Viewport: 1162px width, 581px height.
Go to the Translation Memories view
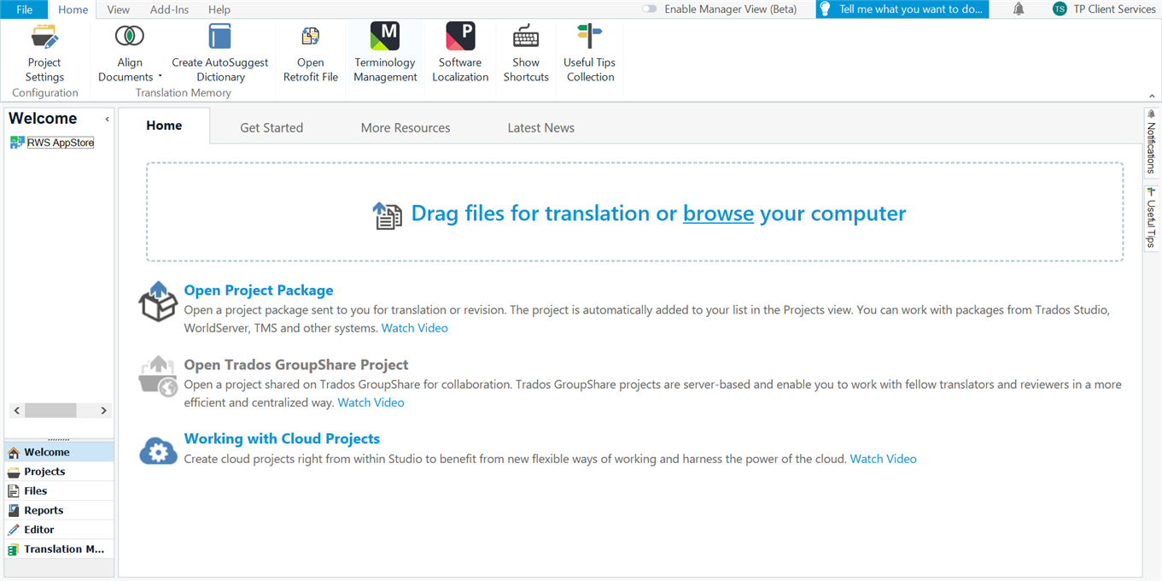coord(59,549)
